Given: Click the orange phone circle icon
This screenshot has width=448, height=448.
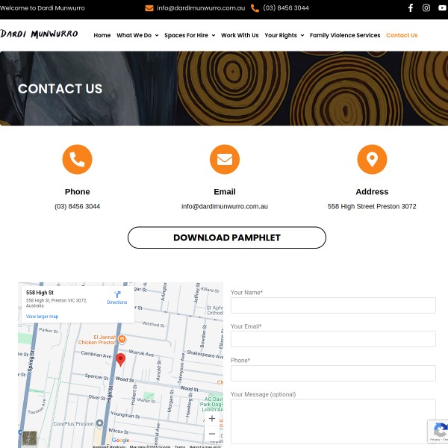Looking at the screenshot, I should 77,159.
